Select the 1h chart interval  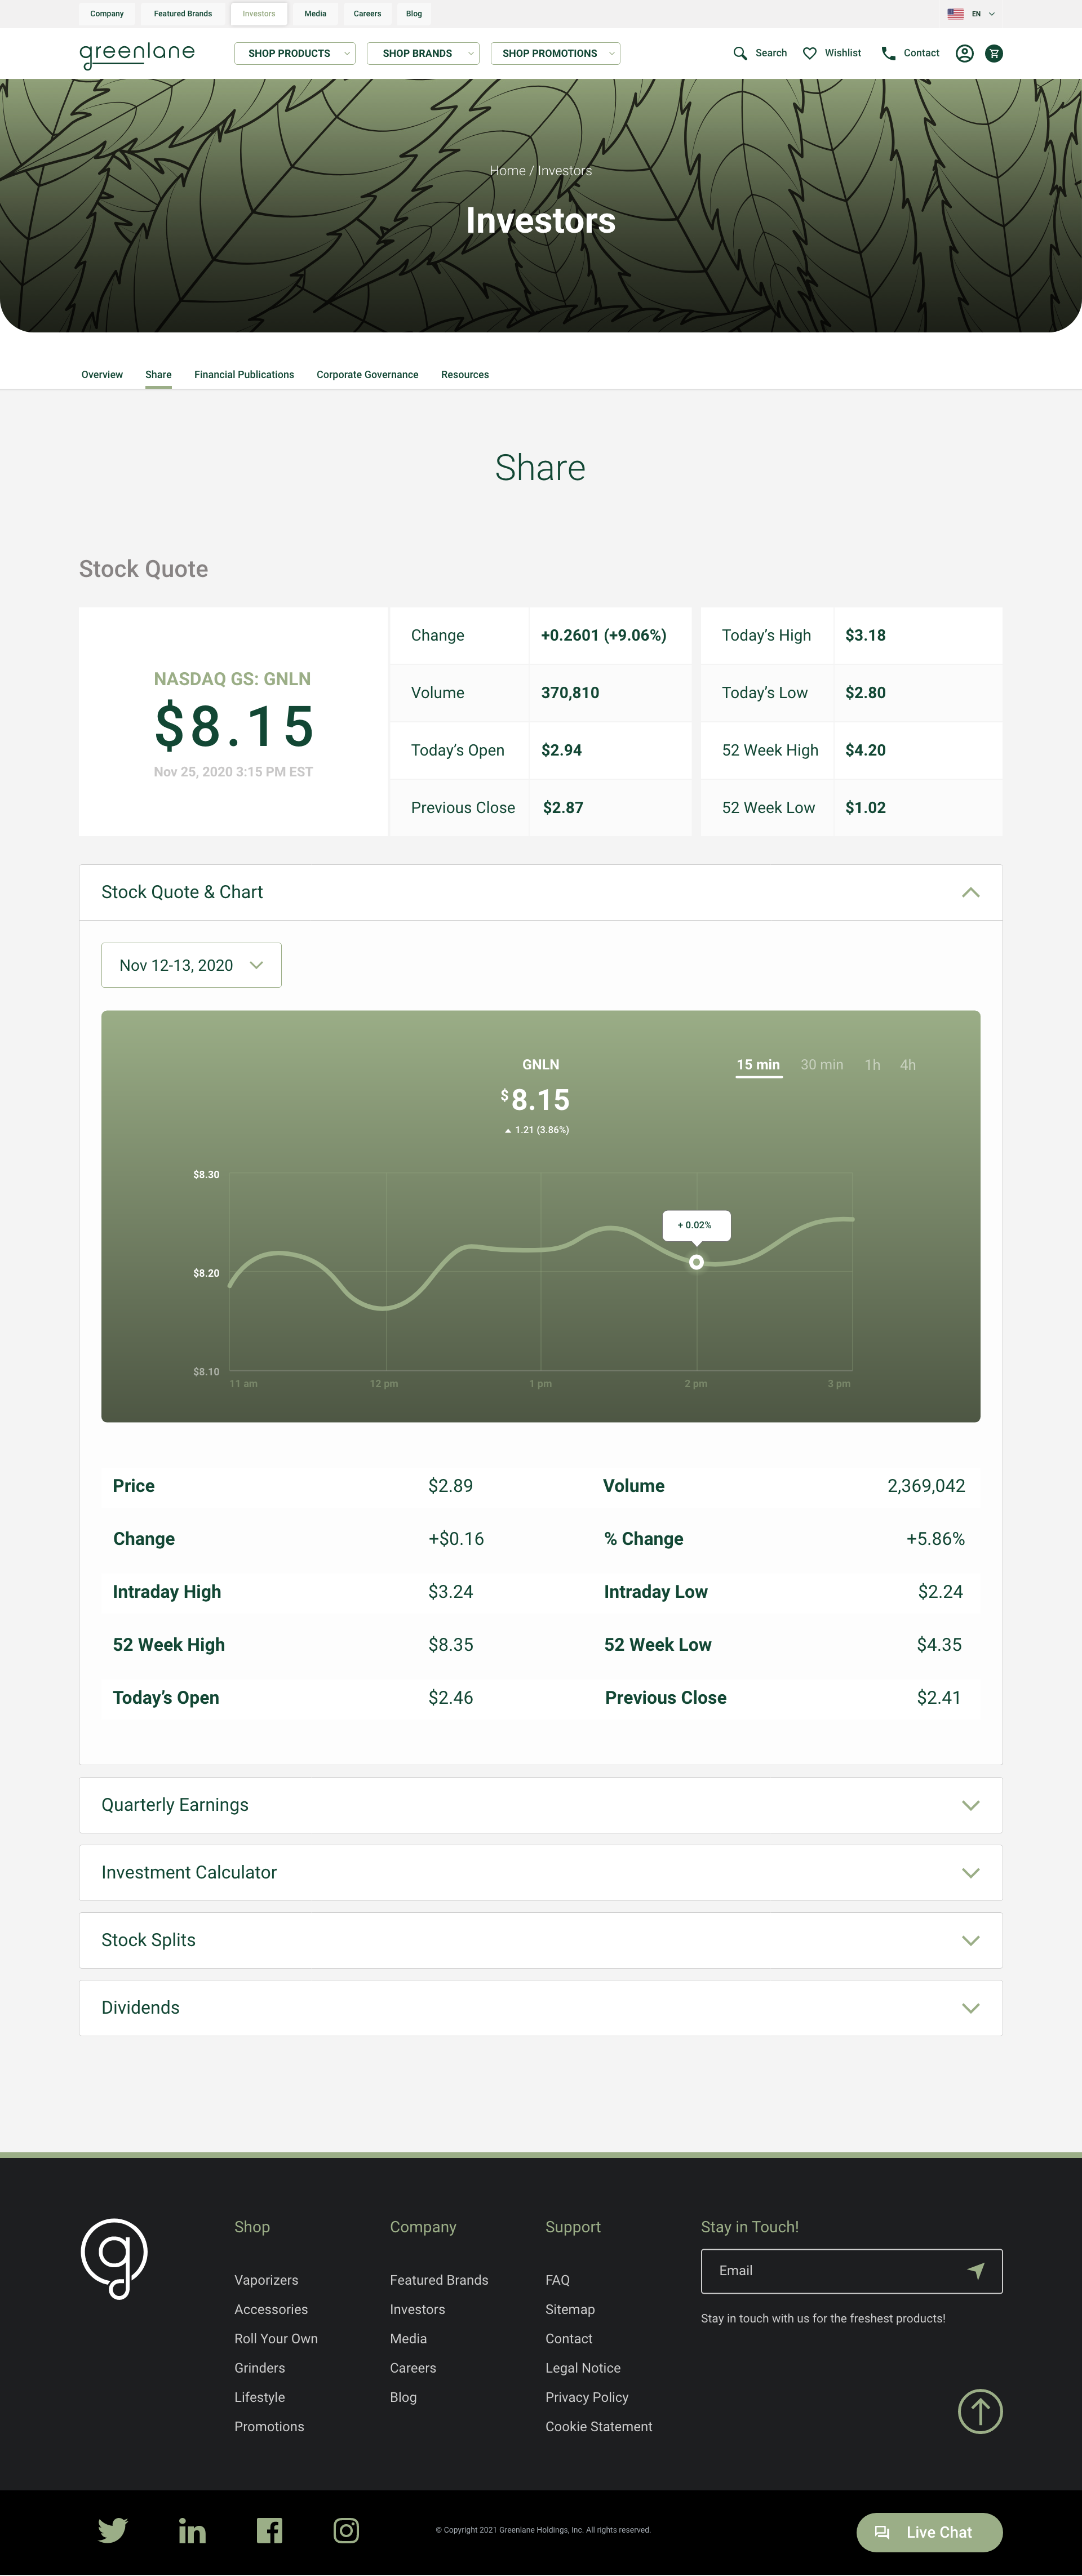click(873, 1065)
